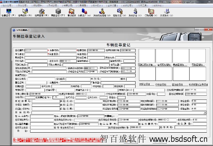This screenshot has height=146, width=213.
Task: Focus the 登记编号 input field
Action: pos(36,50)
